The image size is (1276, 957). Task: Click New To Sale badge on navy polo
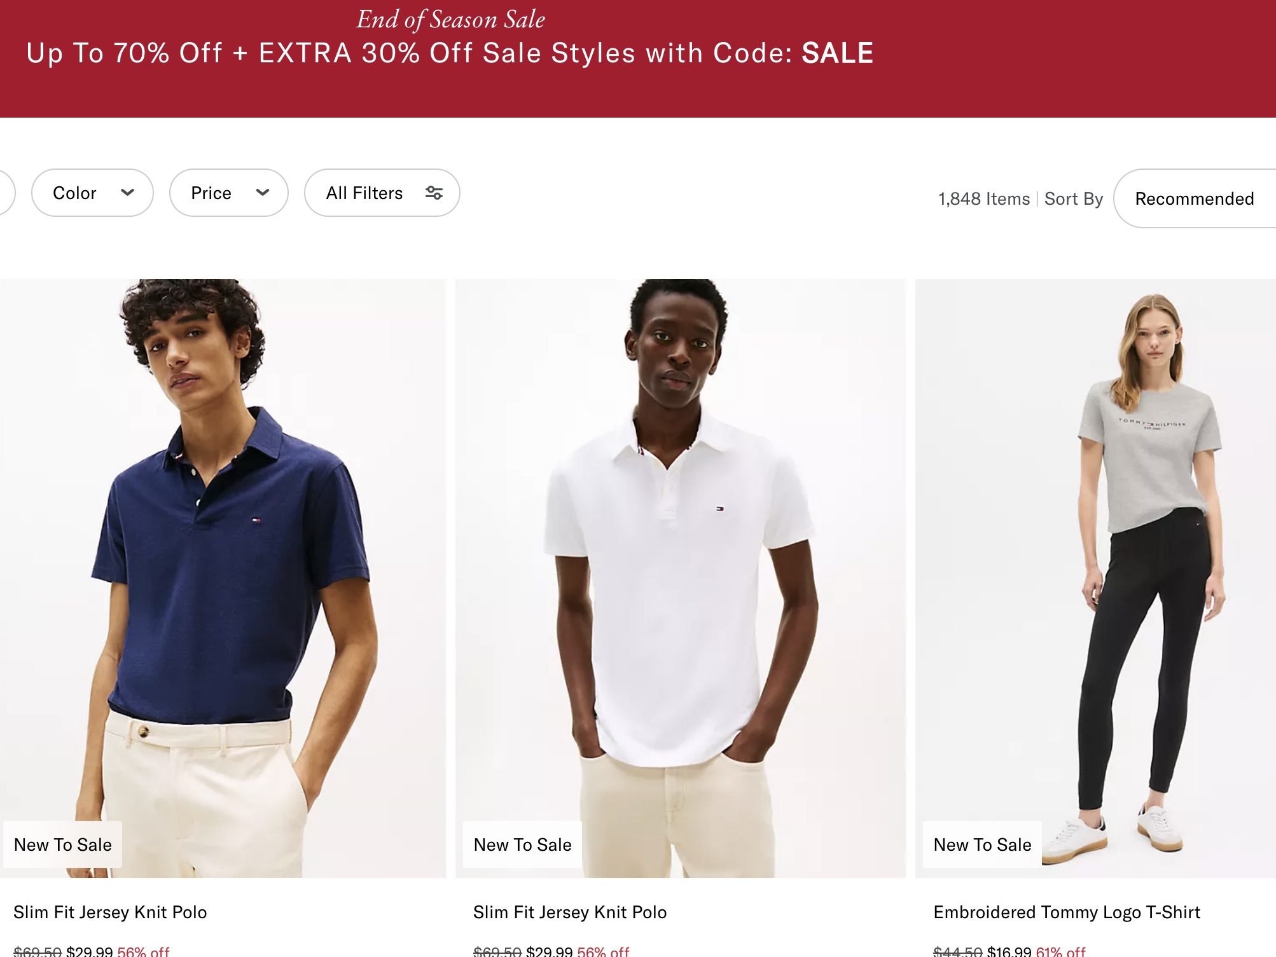[63, 844]
